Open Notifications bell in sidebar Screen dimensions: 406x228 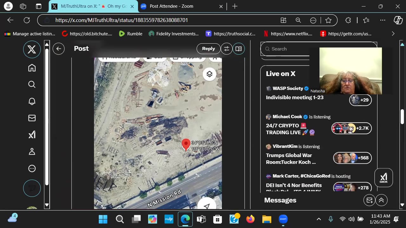pyautogui.click(x=32, y=101)
